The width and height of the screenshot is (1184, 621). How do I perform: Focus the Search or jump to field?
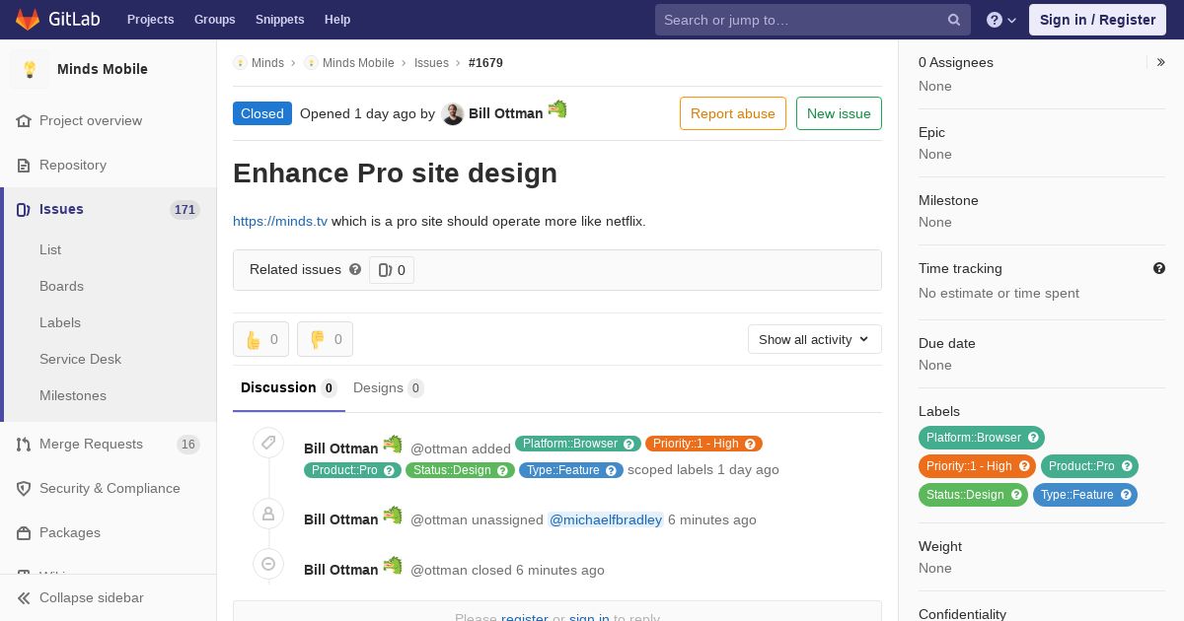pos(813,20)
